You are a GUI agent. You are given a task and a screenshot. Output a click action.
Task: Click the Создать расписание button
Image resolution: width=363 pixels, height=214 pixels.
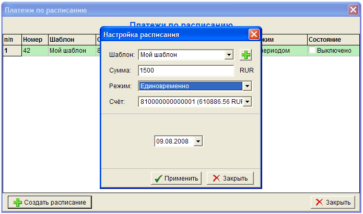click(50, 203)
